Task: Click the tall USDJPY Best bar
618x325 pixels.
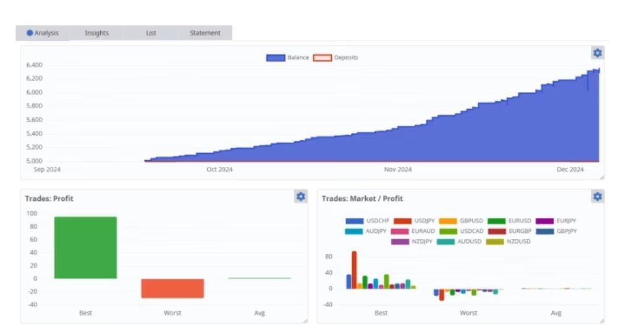Action: pos(354,269)
